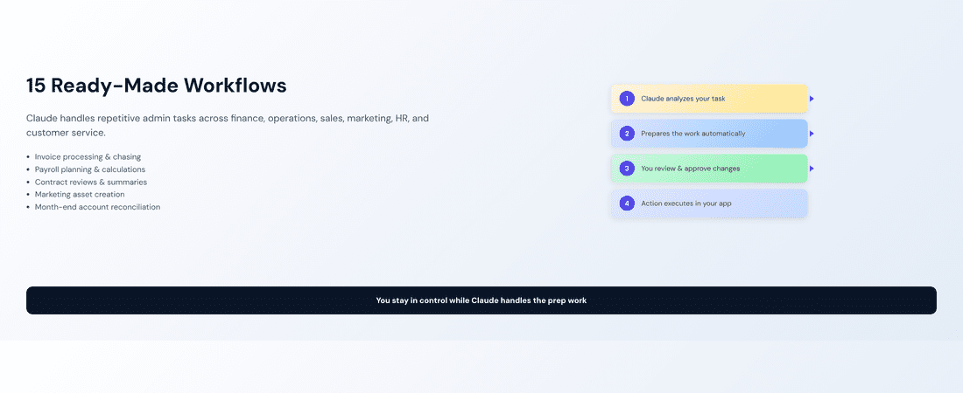Click the You stay in control banner
963x393 pixels.
pyautogui.click(x=481, y=300)
